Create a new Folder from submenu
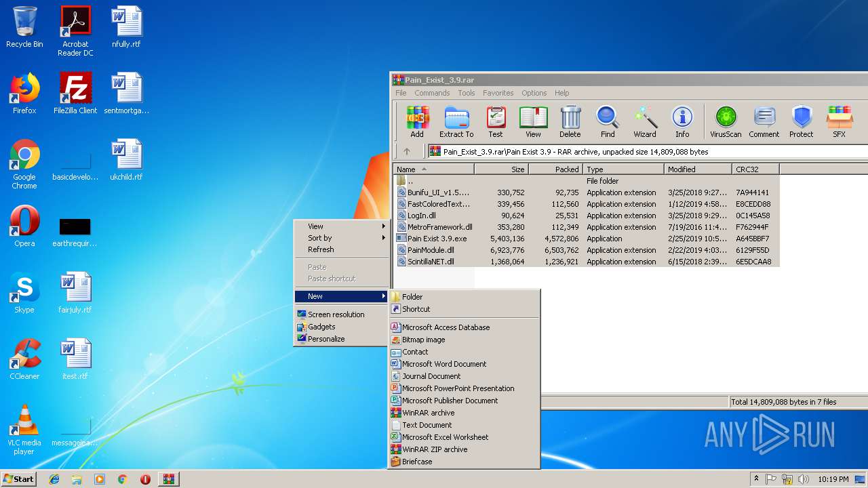 pos(465,297)
